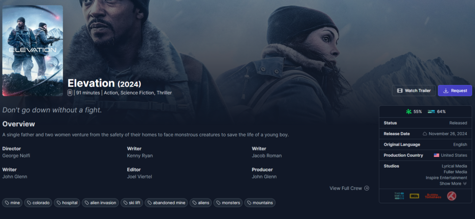Screen dimensions: 475x219
Task: Open the Rotten Tomatoes link icon
Action: coord(433,196)
